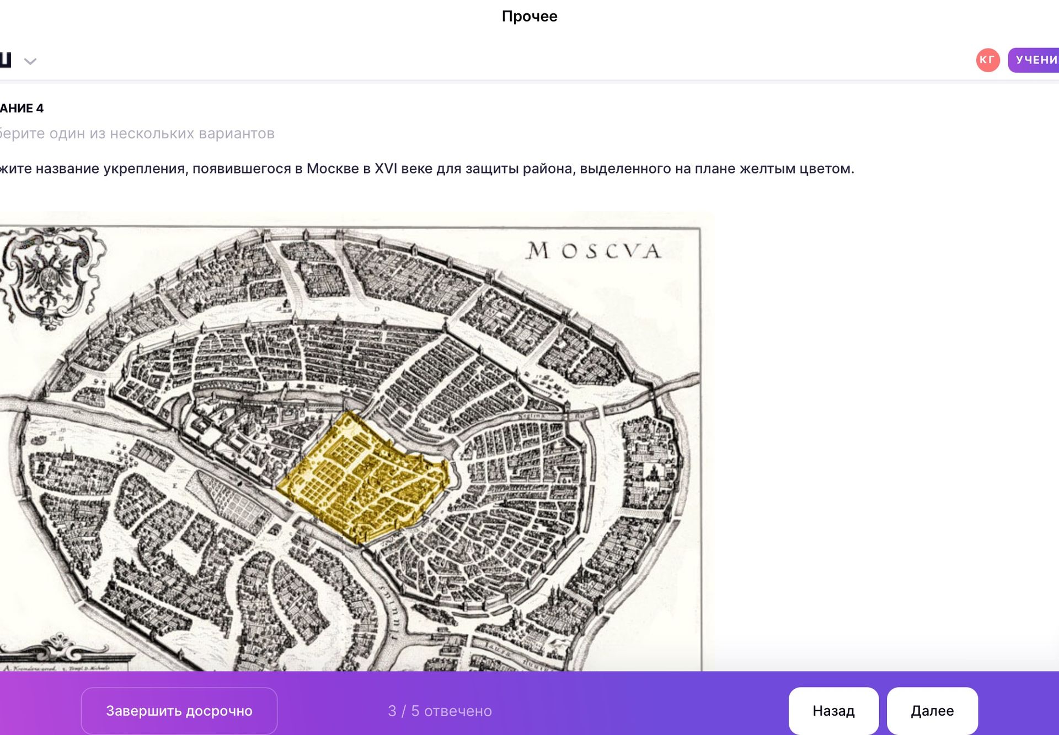Click the partly cut-off logo next to the chevron
The width and height of the screenshot is (1059, 735).
[x=6, y=60]
